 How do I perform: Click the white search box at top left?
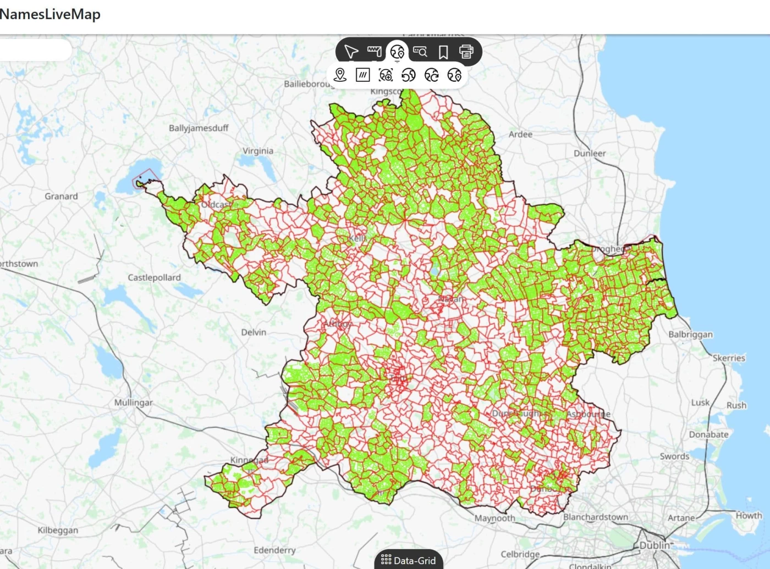coord(34,50)
